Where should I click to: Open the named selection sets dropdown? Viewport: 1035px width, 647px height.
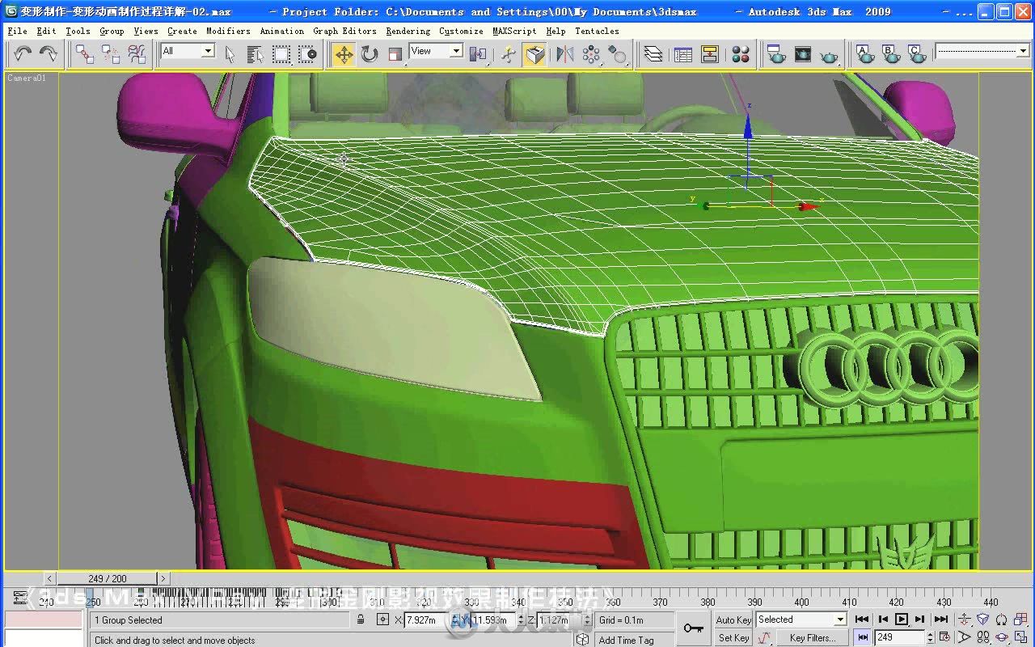pyautogui.click(x=982, y=51)
